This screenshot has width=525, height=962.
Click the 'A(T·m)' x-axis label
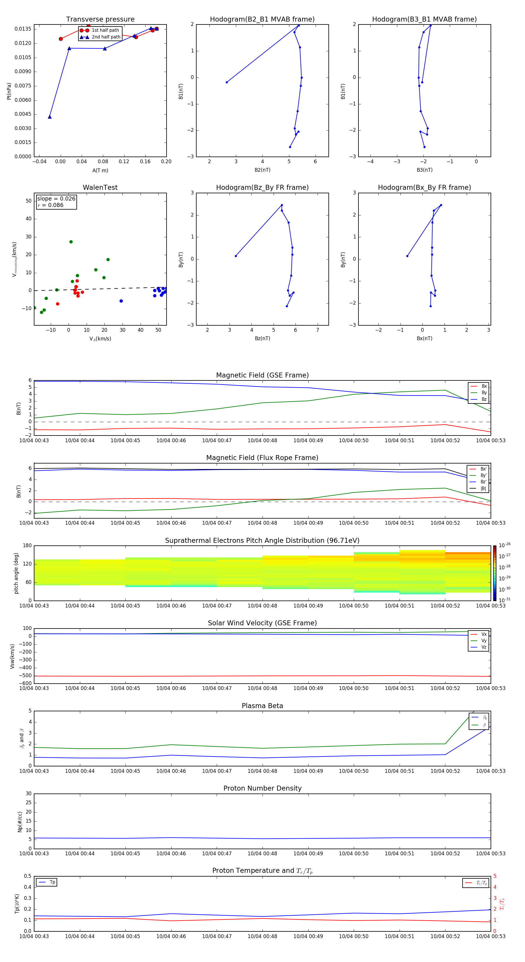tap(100, 170)
